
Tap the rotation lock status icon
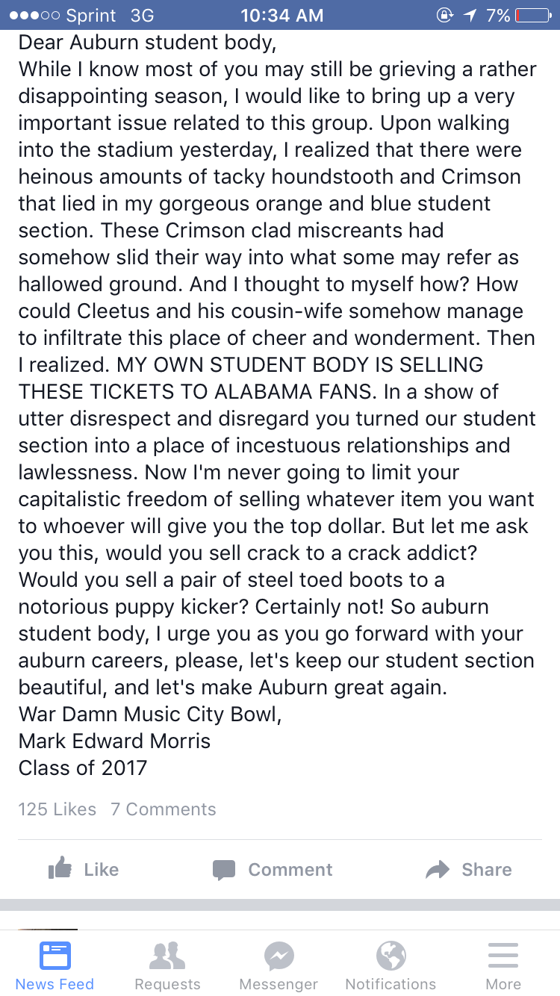pos(445,15)
